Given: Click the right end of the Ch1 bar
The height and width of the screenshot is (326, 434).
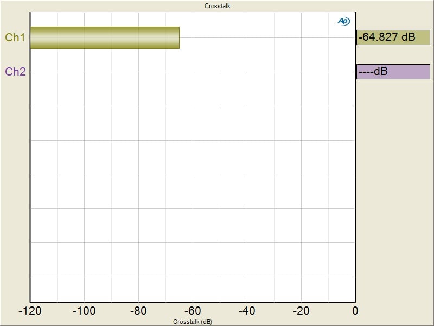Looking at the screenshot, I should tap(177, 37).
